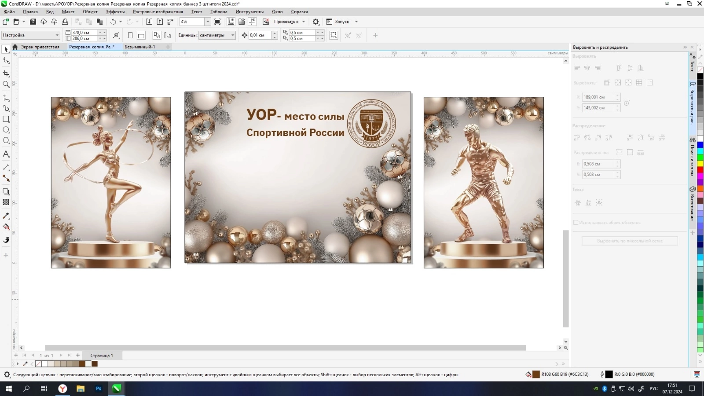Open Photoshop from the taskbar
Image resolution: width=704 pixels, height=396 pixels.
99,389
